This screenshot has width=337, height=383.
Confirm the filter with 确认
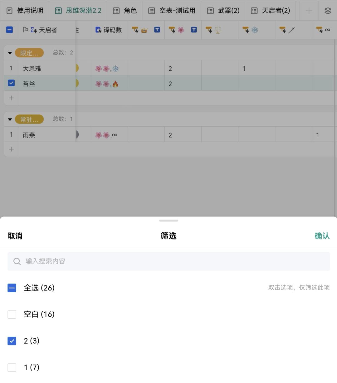[x=322, y=236]
